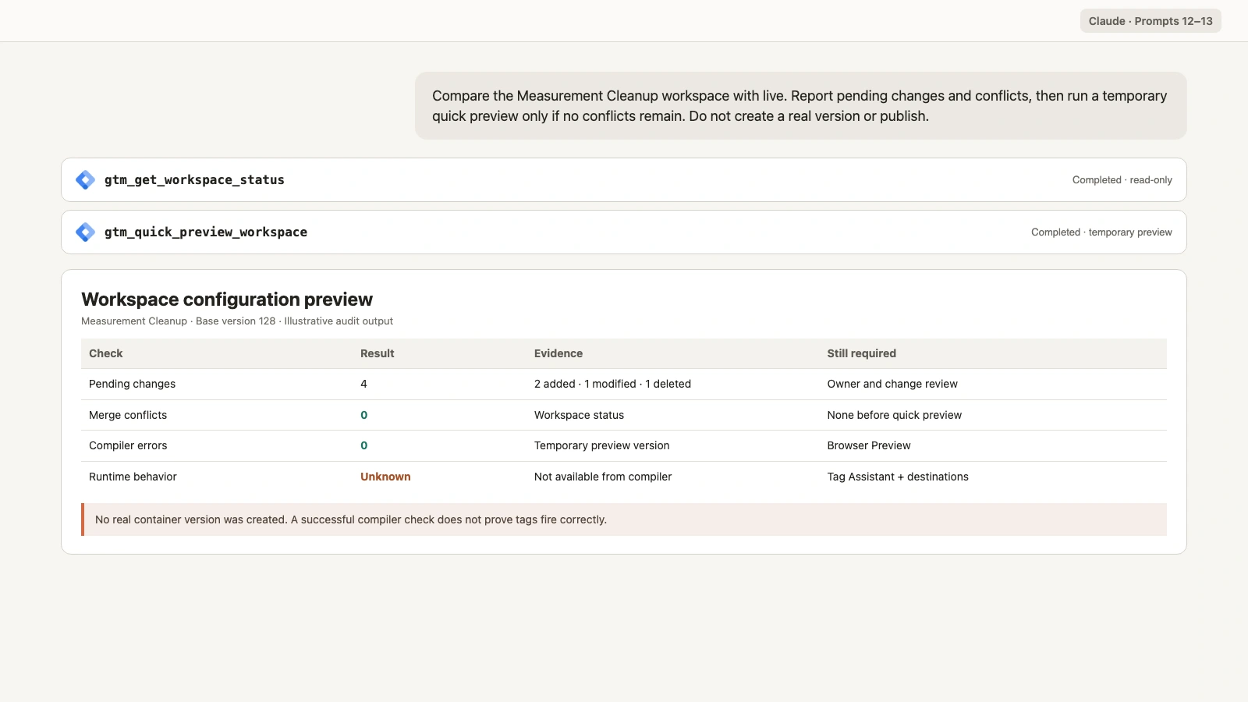
Task: Click 'Temporary preview version' evidence cell
Action: point(601,445)
